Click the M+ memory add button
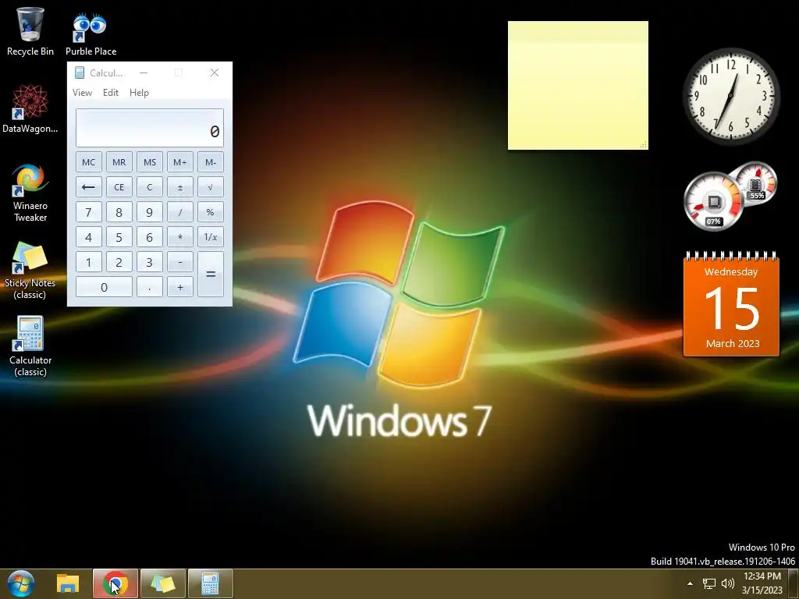This screenshot has height=599, width=799. coord(180,162)
